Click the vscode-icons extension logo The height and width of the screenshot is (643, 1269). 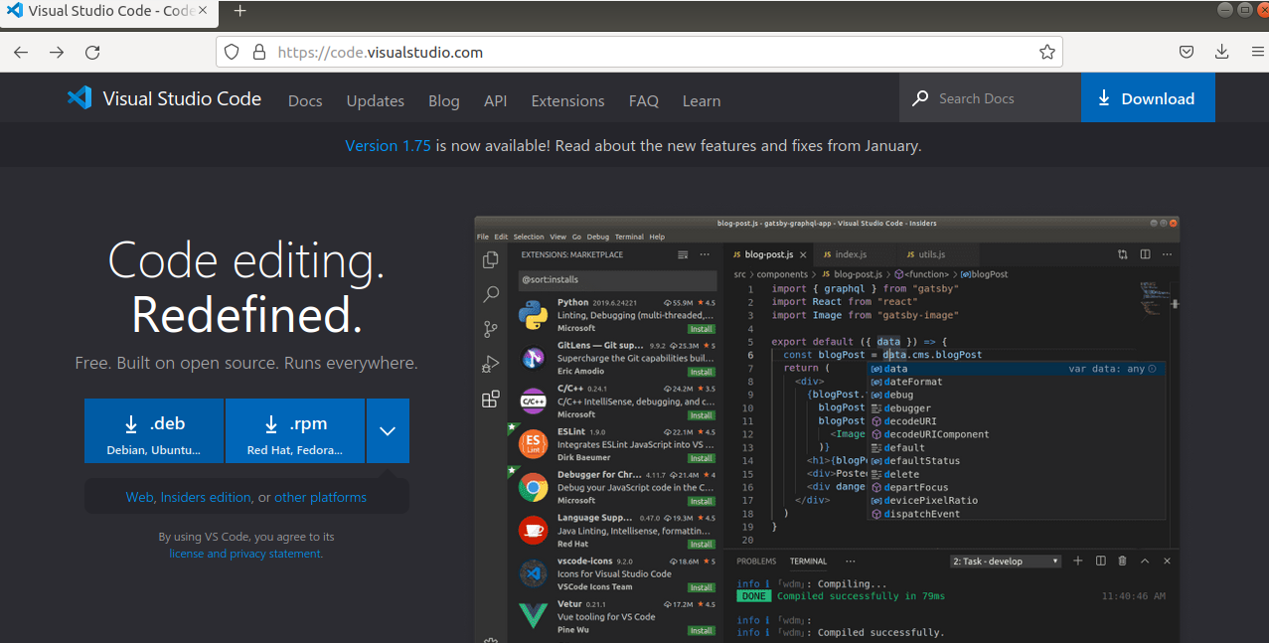(x=534, y=573)
